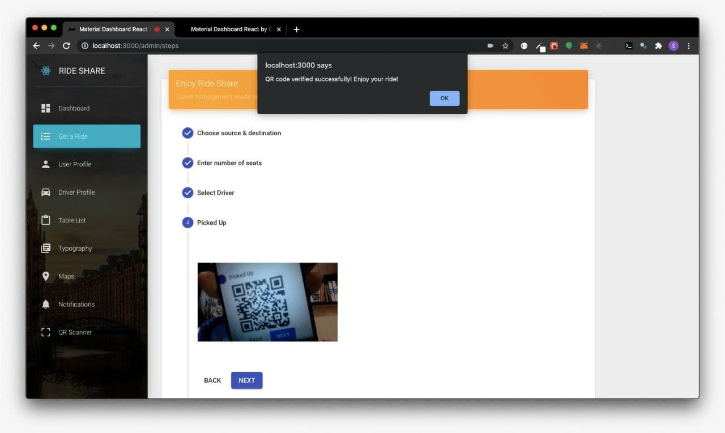The width and height of the screenshot is (725, 433).
Task: Click the RIDE SHARE brand title
Action: tap(82, 71)
